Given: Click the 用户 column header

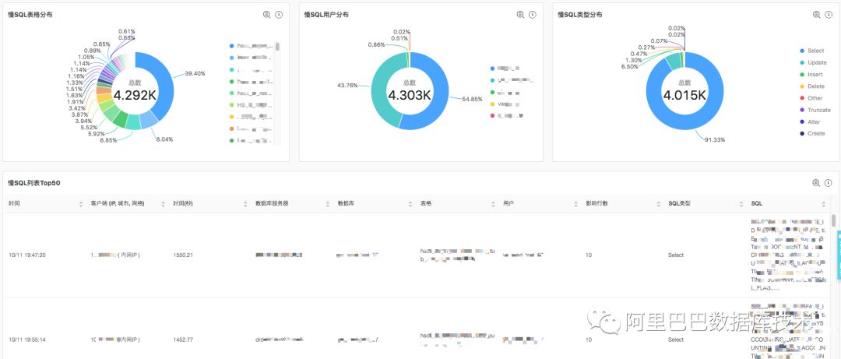Looking at the screenshot, I should click(x=508, y=204).
